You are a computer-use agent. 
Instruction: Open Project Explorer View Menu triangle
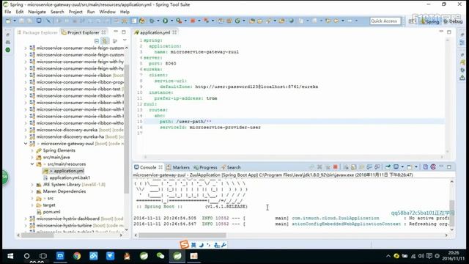click(x=125, y=40)
